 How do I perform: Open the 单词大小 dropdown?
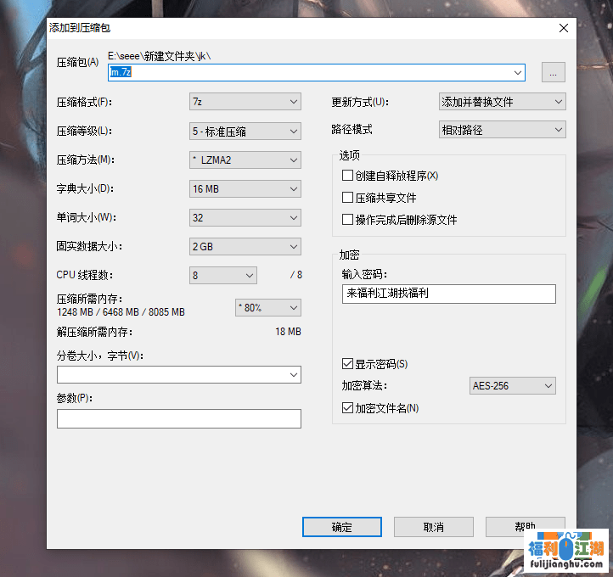[245, 217]
